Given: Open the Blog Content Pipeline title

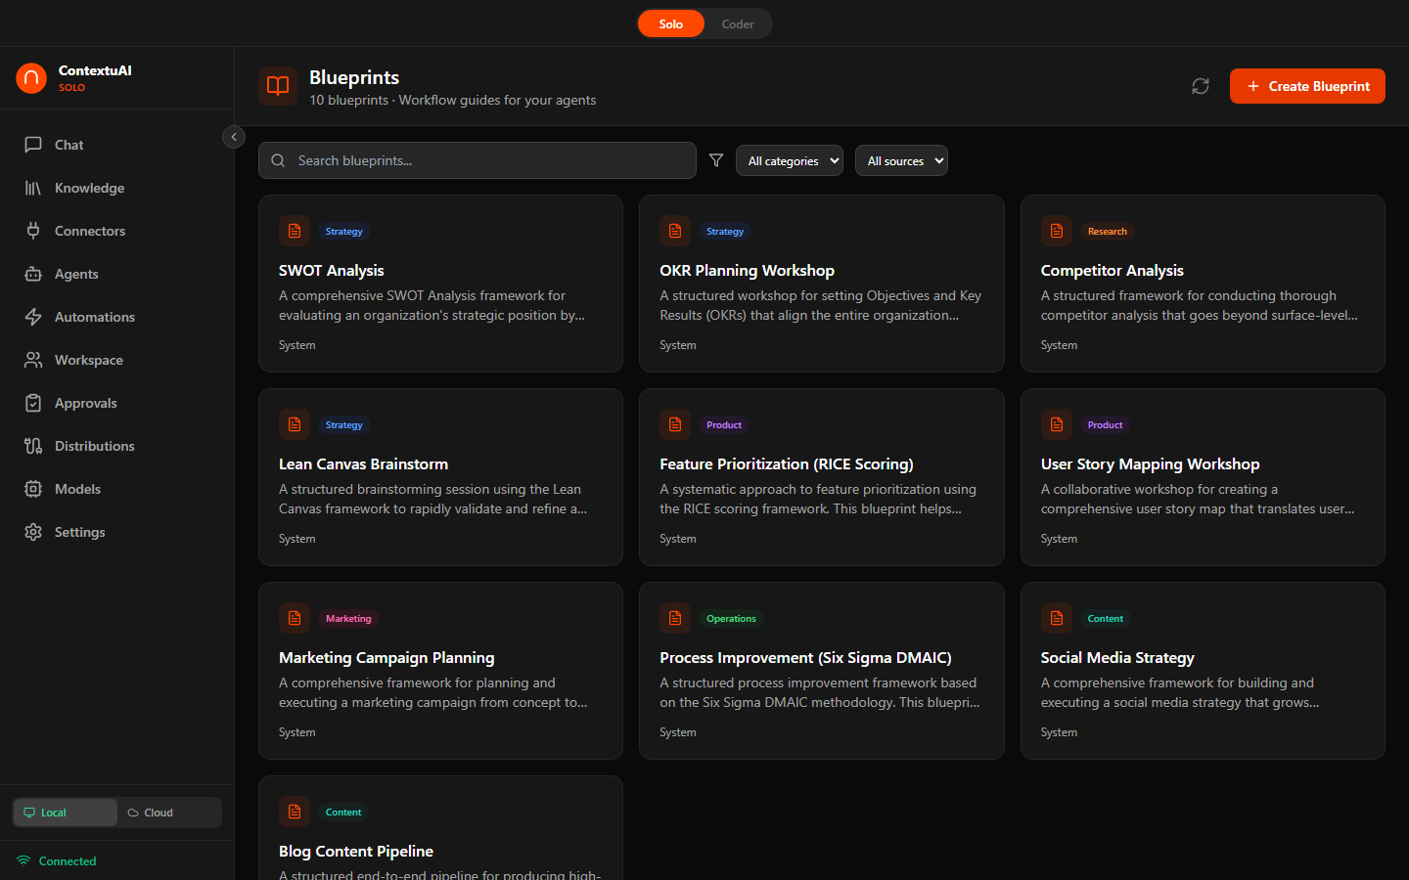Looking at the screenshot, I should pyautogui.click(x=356, y=852).
